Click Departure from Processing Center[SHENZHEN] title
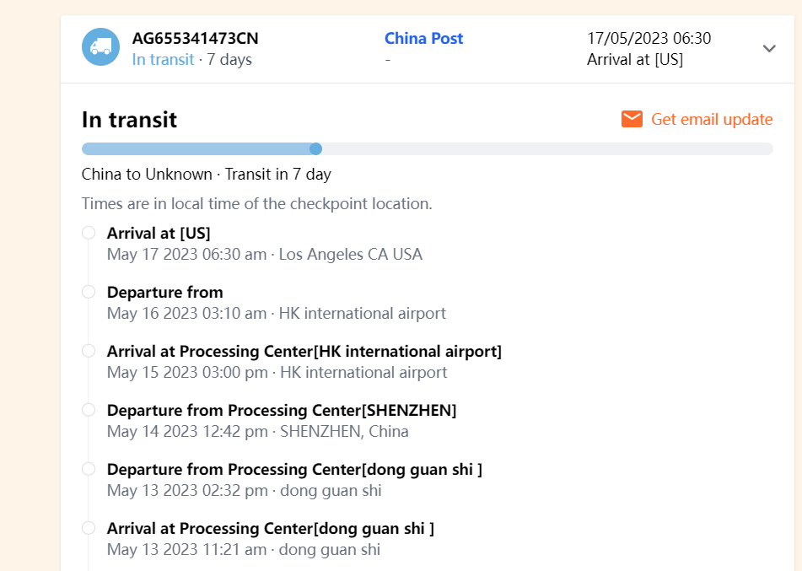This screenshot has width=802, height=571. pos(282,410)
